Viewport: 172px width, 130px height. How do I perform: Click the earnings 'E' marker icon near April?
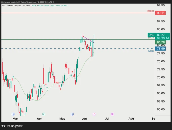click(44, 114)
